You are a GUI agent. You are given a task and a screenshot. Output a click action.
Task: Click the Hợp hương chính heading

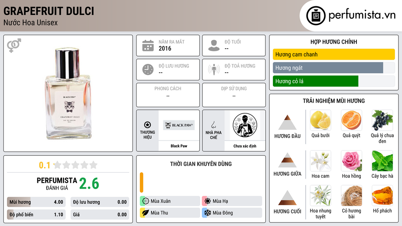[x=334, y=42]
